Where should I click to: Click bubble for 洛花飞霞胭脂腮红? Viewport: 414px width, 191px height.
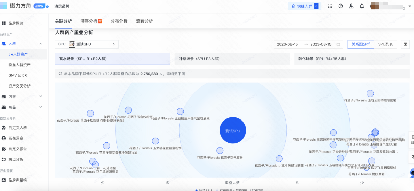[x=372, y=161]
